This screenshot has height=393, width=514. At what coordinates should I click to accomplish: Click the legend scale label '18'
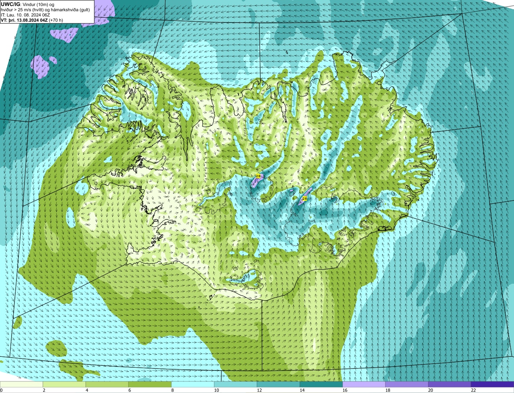tap(388, 390)
